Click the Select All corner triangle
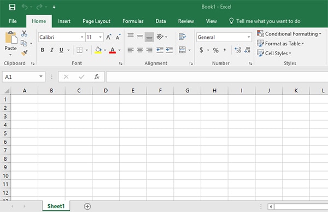The image size is (328, 212). (x=7, y=91)
